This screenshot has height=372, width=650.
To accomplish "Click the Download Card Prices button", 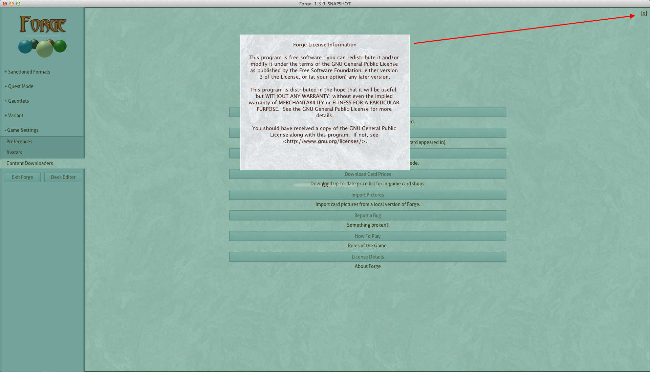I will pyautogui.click(x=367, y=174).
